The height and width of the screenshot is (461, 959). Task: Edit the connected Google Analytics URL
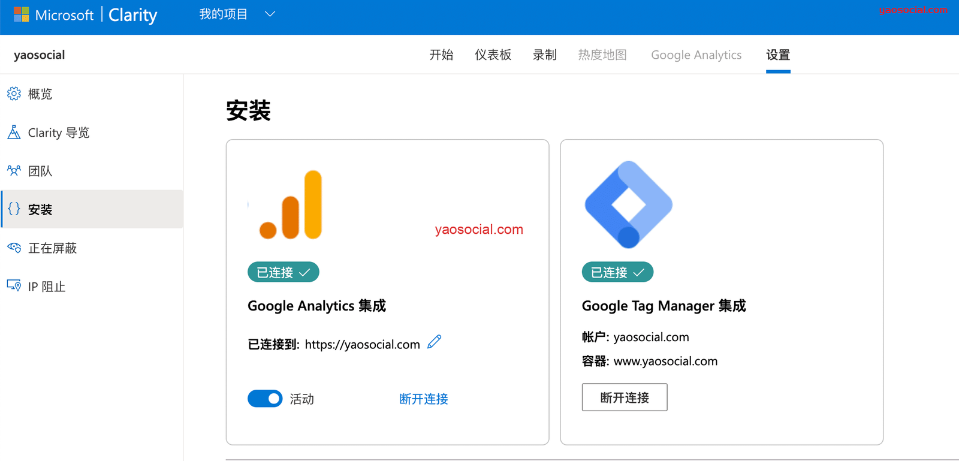point(435,342)
